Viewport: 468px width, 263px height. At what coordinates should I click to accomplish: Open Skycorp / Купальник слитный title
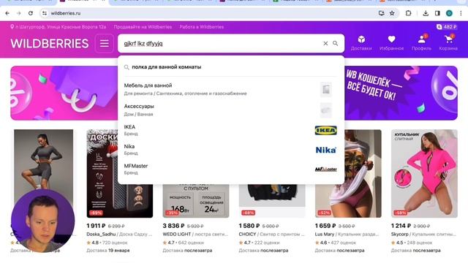(x=423, y=235)
